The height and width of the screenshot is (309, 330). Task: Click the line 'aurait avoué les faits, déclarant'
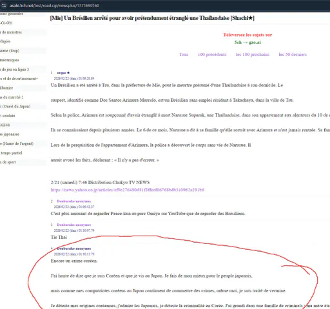pyautogui.click(x=105, y=160)
